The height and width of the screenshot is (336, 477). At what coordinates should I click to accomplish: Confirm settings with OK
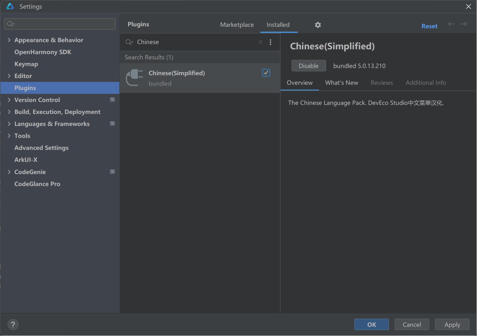[x=371, y=325]
